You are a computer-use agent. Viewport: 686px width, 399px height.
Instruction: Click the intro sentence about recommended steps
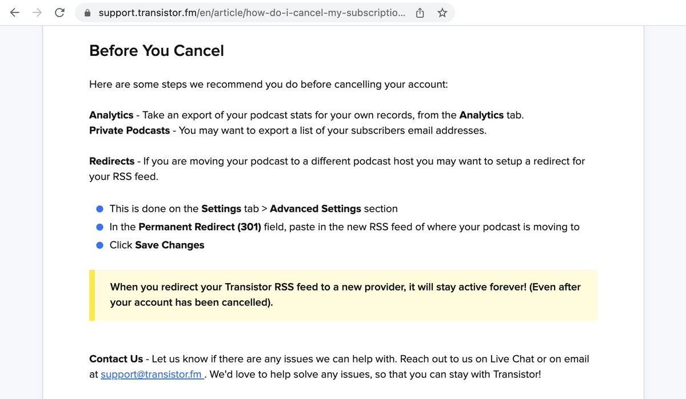point(268,84)
